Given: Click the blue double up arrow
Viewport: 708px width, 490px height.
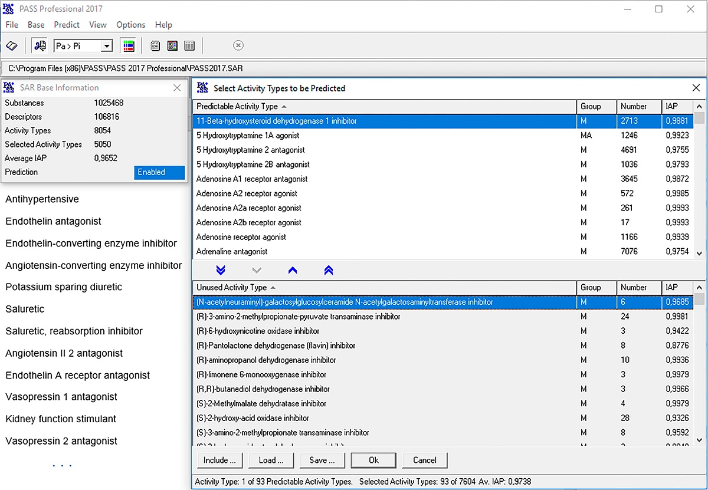Looking at the screenshot, I should tap(329, 271).
